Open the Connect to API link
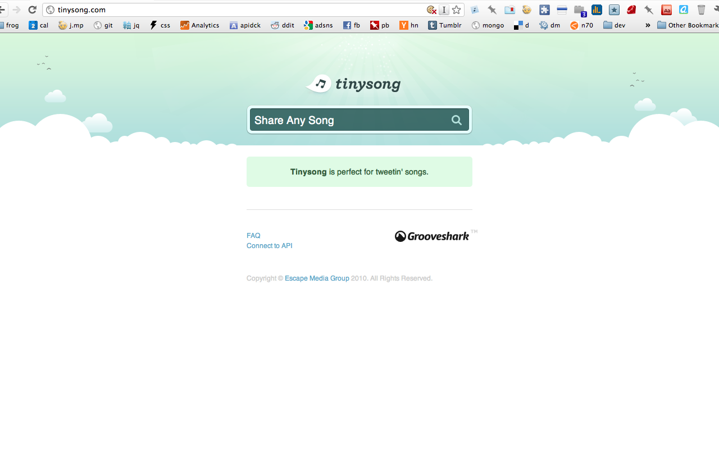 (270, 246)
